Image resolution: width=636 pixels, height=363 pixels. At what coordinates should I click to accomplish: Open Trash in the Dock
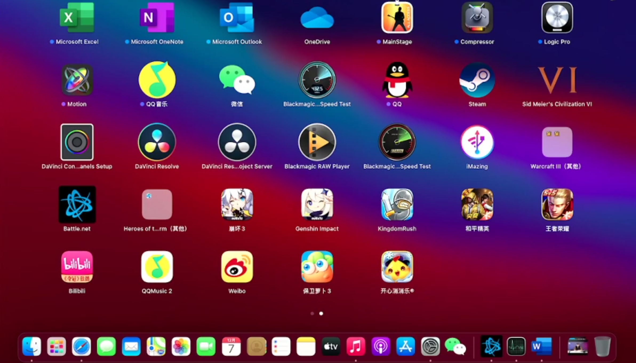pyautogui.click(x=602, y=346)
